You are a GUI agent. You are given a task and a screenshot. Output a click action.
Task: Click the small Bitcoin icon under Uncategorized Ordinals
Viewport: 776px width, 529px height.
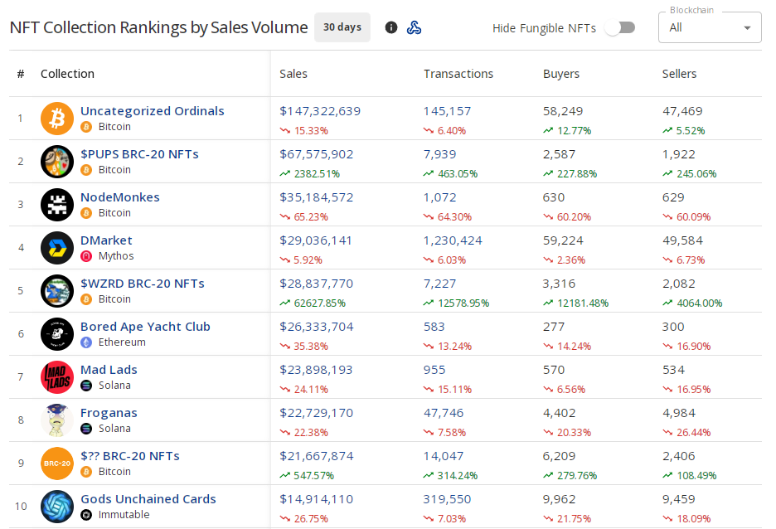click(86, 127)
